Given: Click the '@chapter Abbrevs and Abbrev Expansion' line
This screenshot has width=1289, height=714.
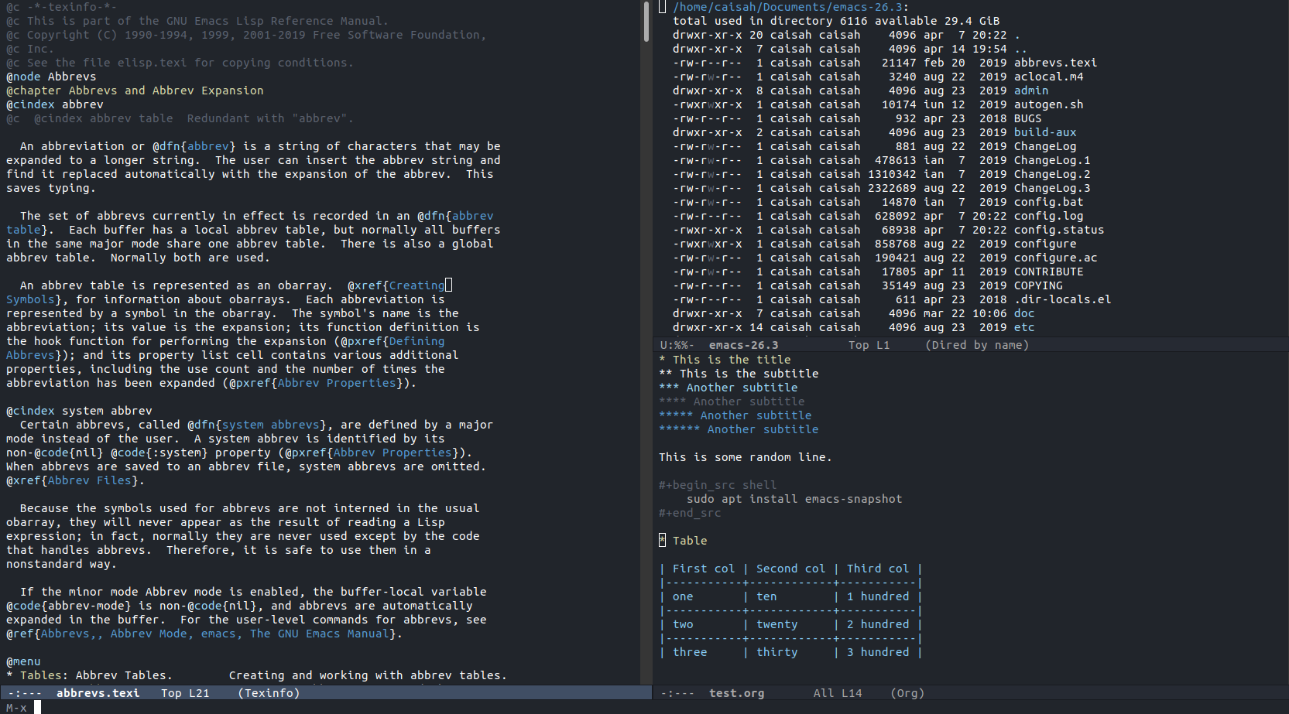Looking at the screenshot, I should click(x=135, y=91).
